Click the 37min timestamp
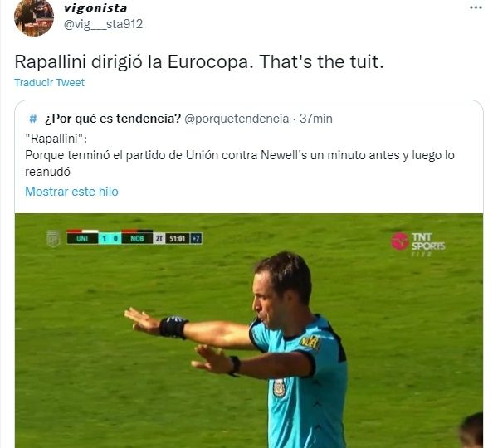The image size is (493, 448). tap(315, 119)
